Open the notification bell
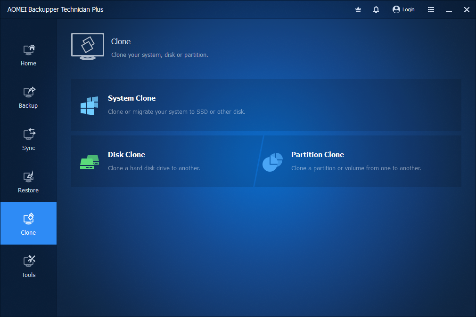This screenshot has height=317, width=476. [376, 9]
